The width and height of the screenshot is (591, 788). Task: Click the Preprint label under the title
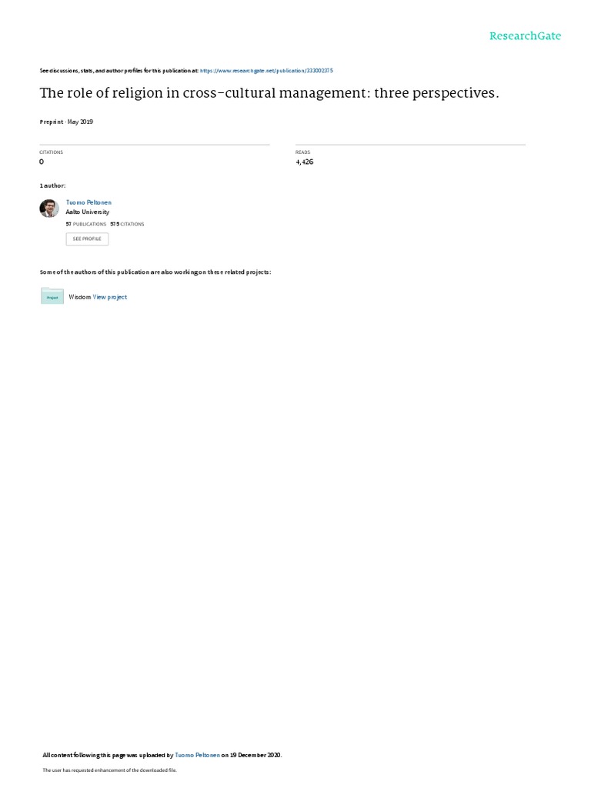[x=52, y=122]
